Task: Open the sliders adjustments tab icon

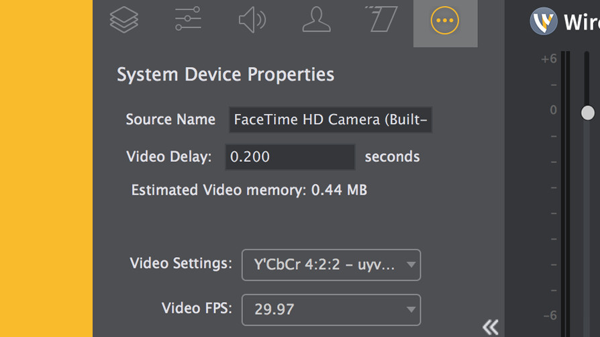Action: (188, 19)
